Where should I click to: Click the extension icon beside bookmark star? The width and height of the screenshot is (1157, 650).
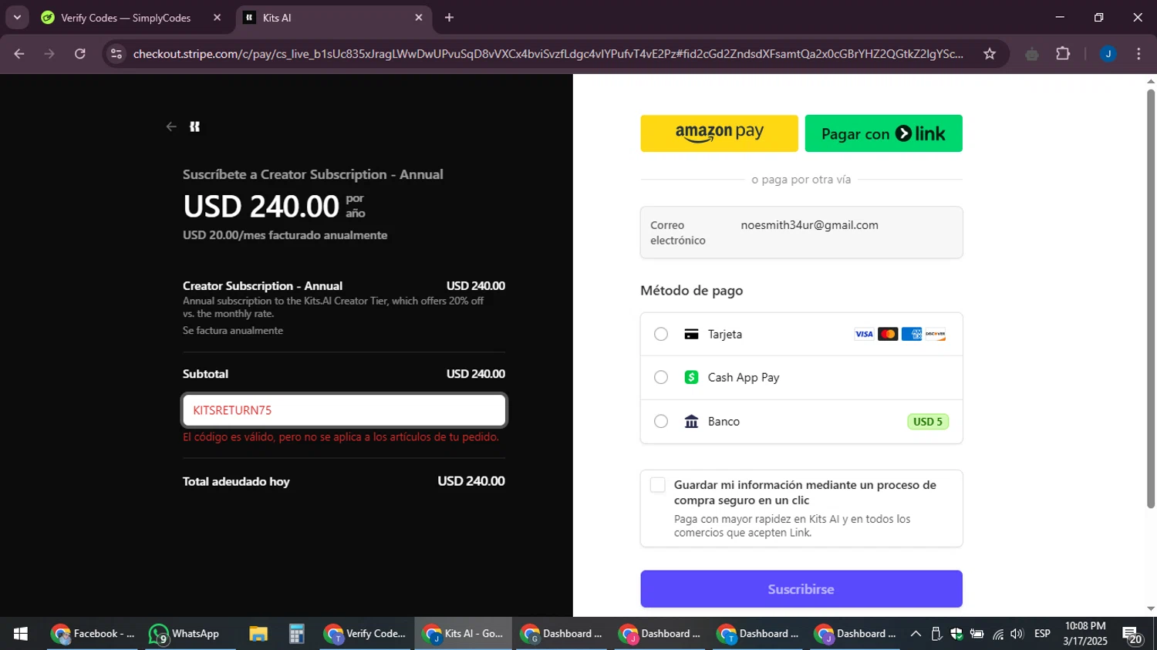pyautogui.click(x=1032, y=54)
